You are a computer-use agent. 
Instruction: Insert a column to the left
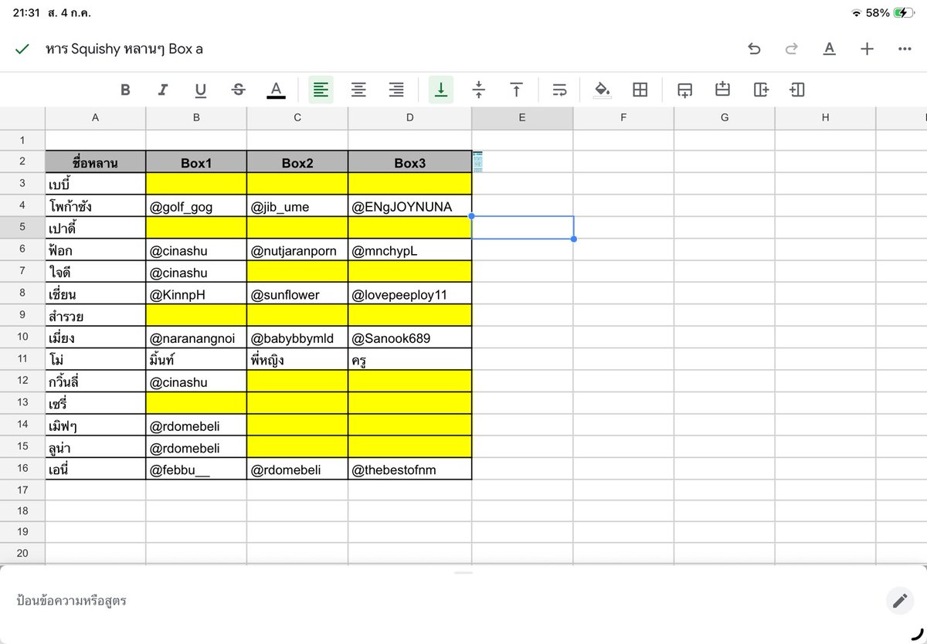797,90
